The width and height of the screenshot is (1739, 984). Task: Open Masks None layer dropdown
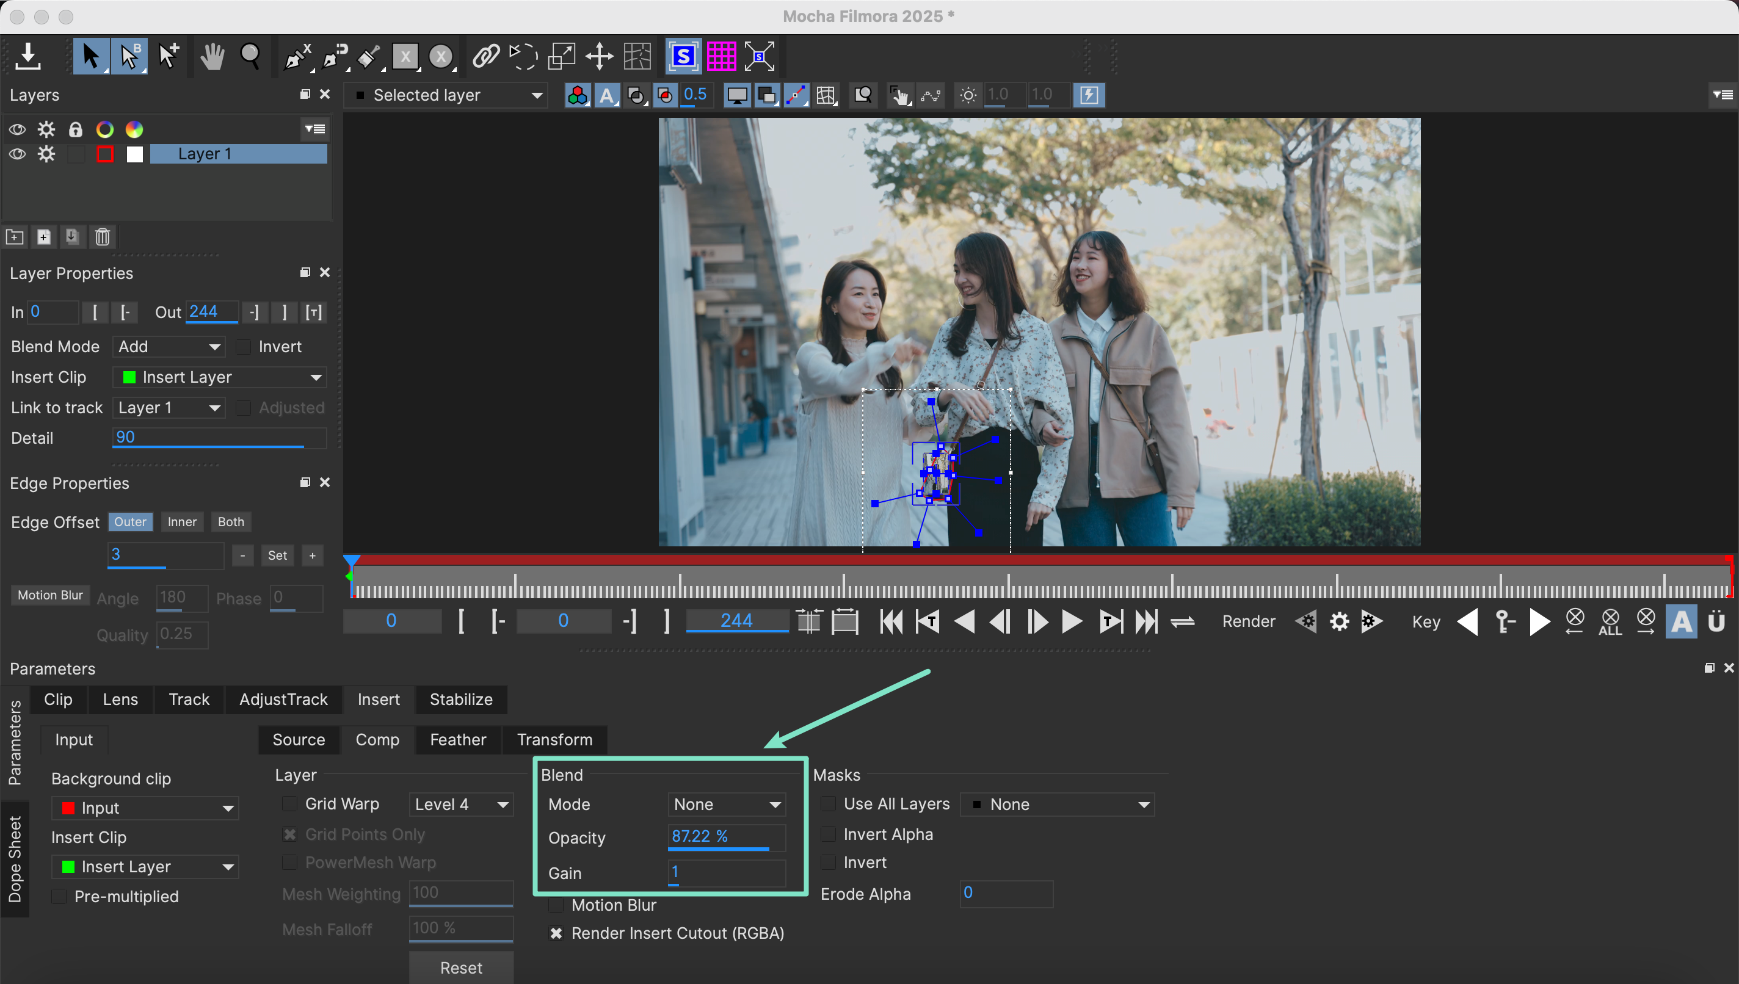click(1057, 805)
